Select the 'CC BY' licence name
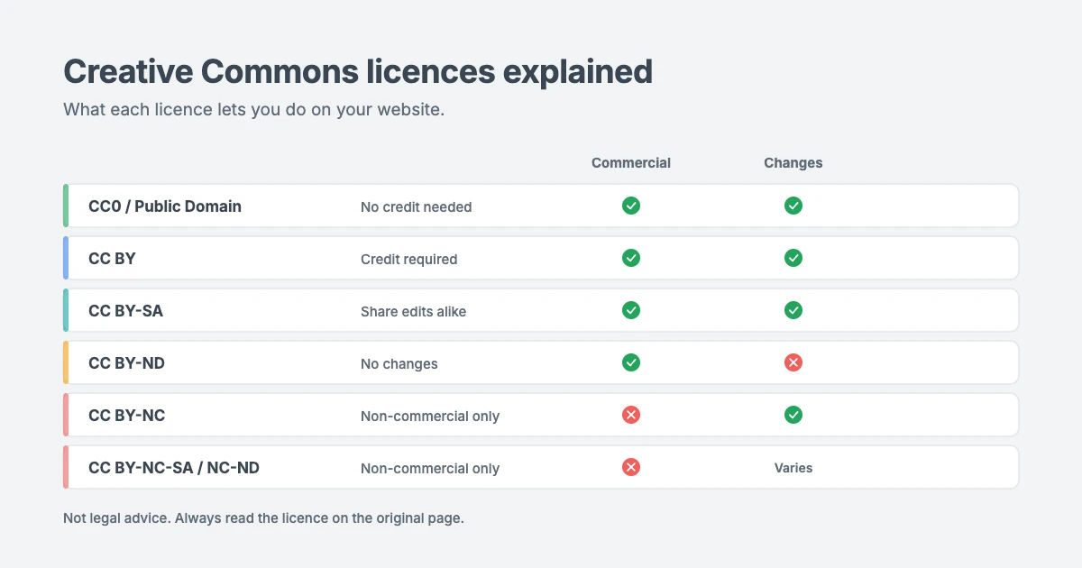The width and height of the screenshot is (1082, 568). point(112,259)
